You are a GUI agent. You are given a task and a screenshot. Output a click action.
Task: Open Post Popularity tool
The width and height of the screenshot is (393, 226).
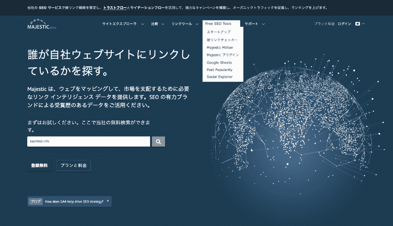click(220, 70)
